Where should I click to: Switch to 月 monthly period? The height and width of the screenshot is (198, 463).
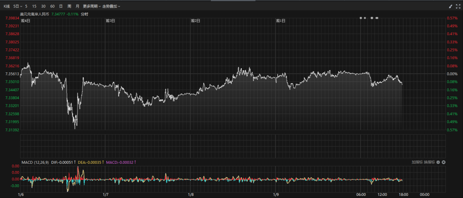(x=77, y=6)
